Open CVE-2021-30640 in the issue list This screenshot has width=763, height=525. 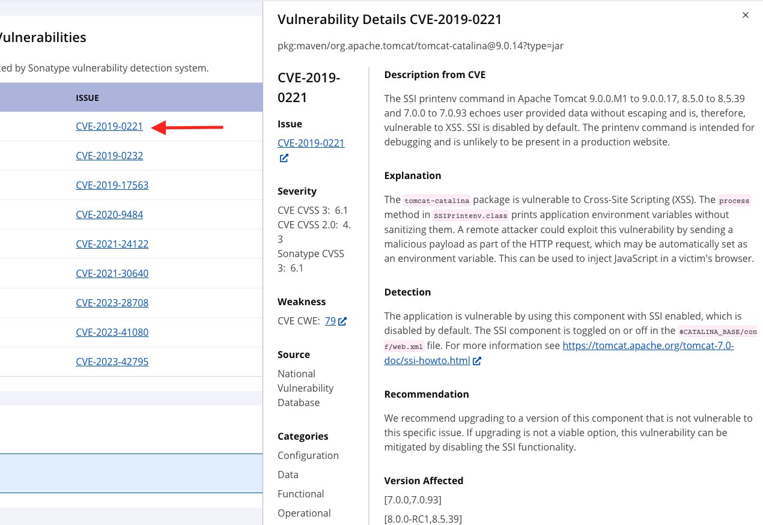[112, 273]
